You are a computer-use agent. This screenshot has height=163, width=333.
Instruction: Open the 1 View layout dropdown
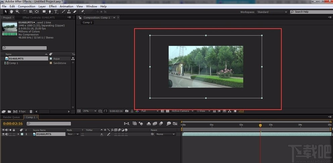click(203, 111)
